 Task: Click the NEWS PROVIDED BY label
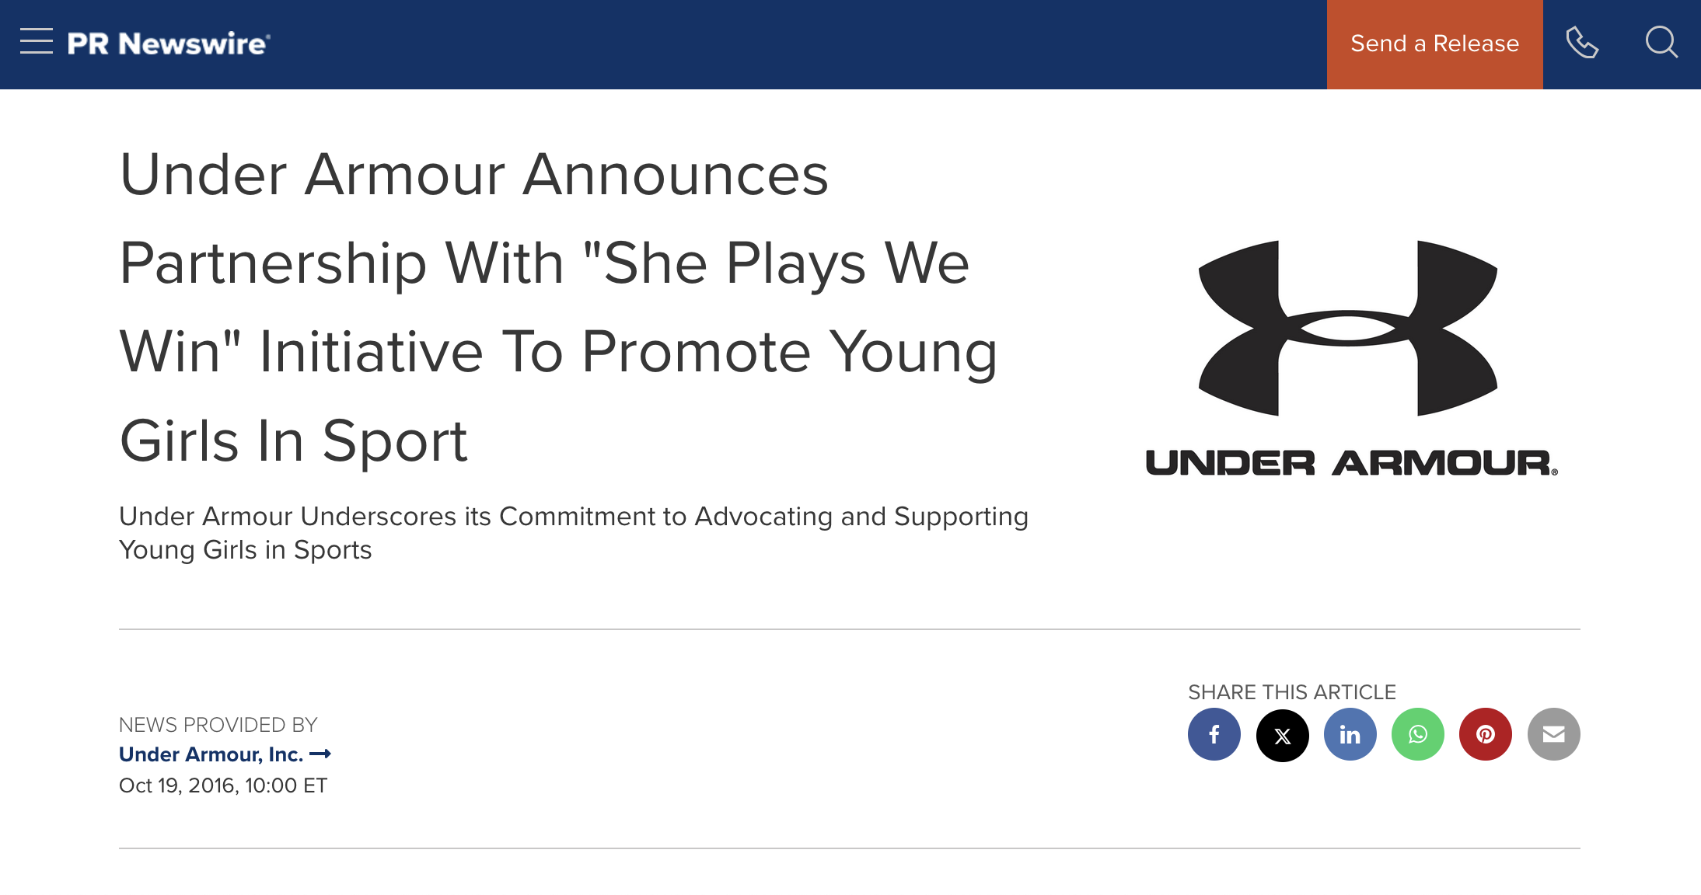218,725
